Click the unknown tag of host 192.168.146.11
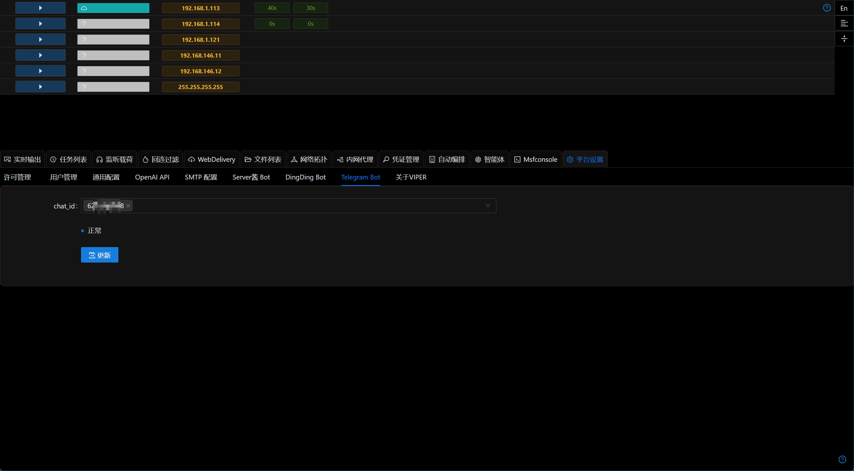The height and width of the screenshot is (471, 854). point(113,55)
